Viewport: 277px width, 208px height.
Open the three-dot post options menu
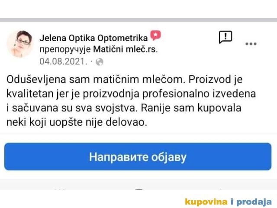pos(251,44)
